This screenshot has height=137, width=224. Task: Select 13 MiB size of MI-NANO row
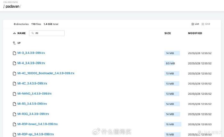tap(170, 94)
